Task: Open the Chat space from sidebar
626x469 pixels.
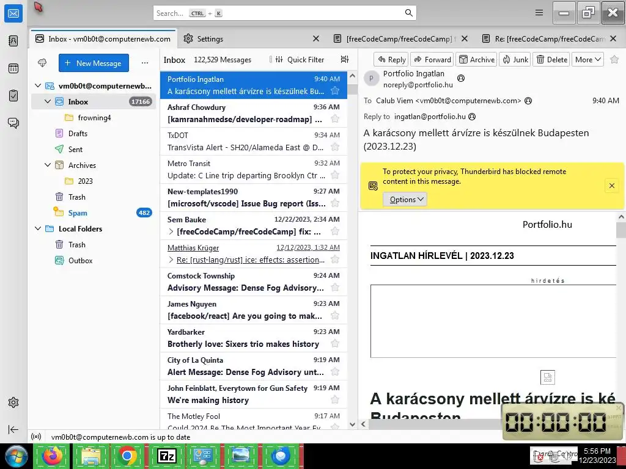Action: tap(13, 123)
